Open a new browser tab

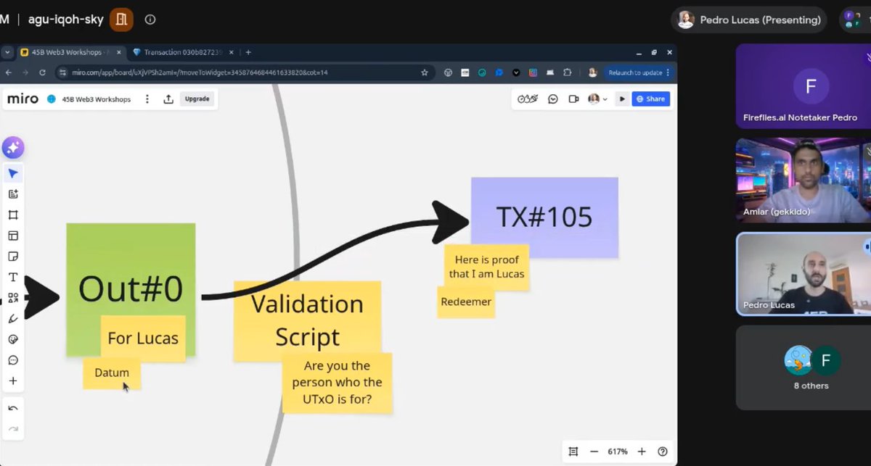(x=248, y=52)
